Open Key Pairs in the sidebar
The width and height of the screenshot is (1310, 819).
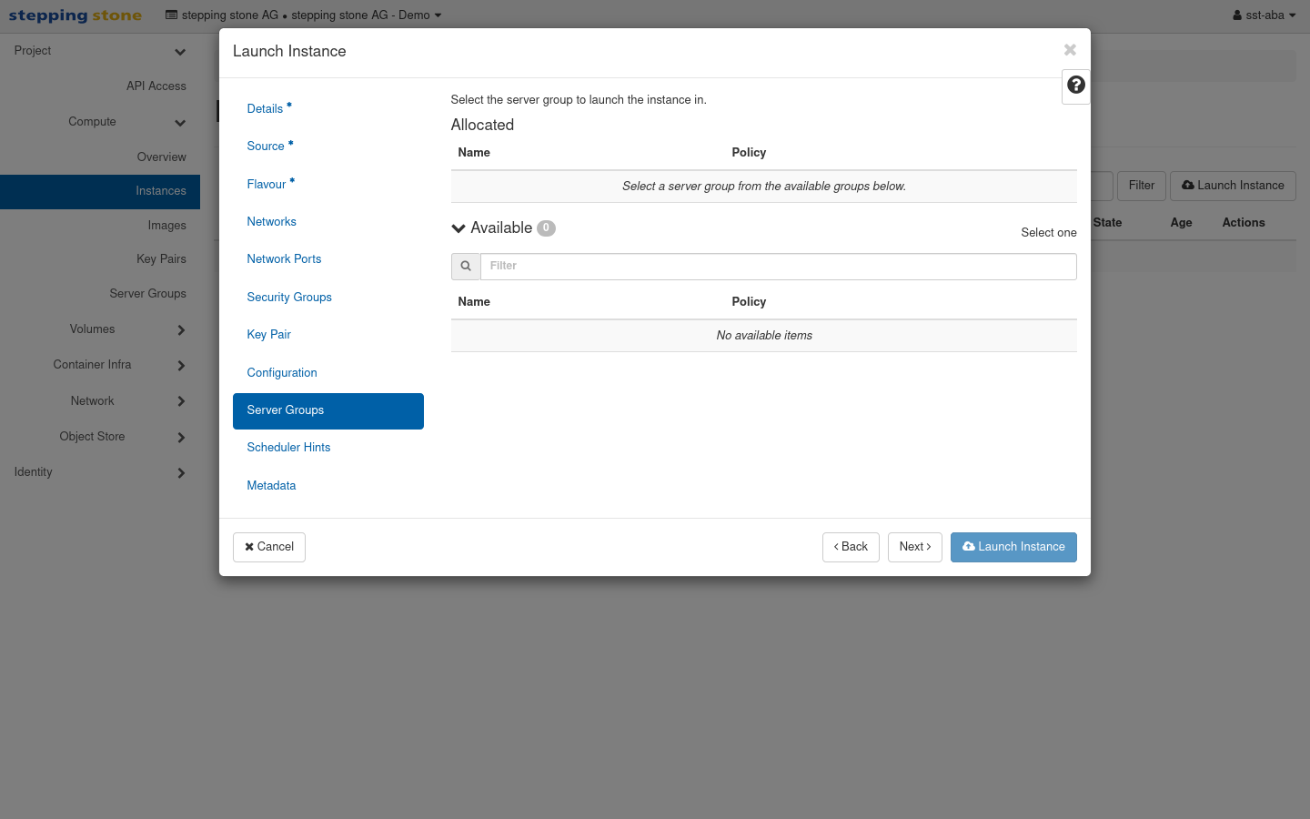tap(161, 258)
